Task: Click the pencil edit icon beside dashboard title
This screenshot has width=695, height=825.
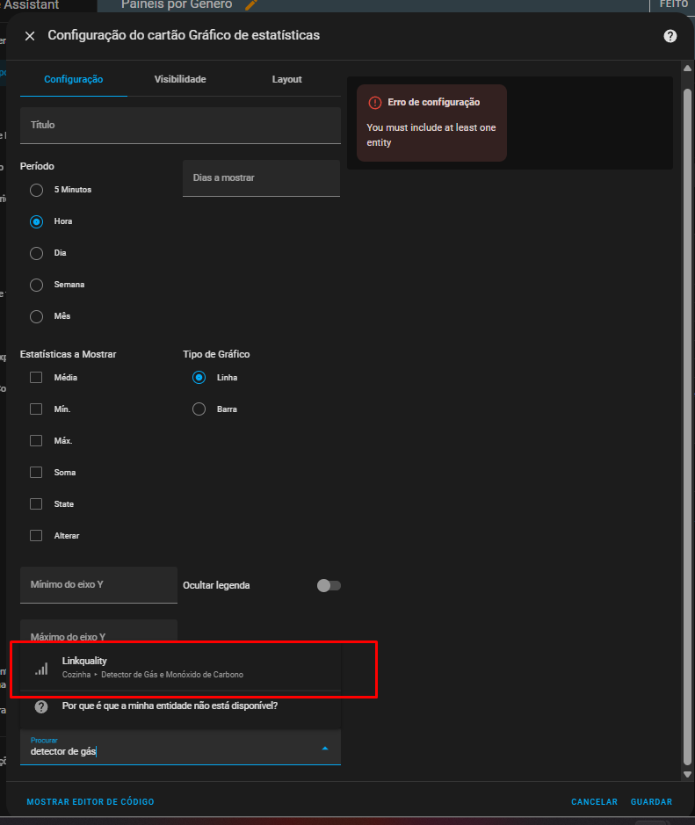Action: pyautogui.click(x=251, y=5)
